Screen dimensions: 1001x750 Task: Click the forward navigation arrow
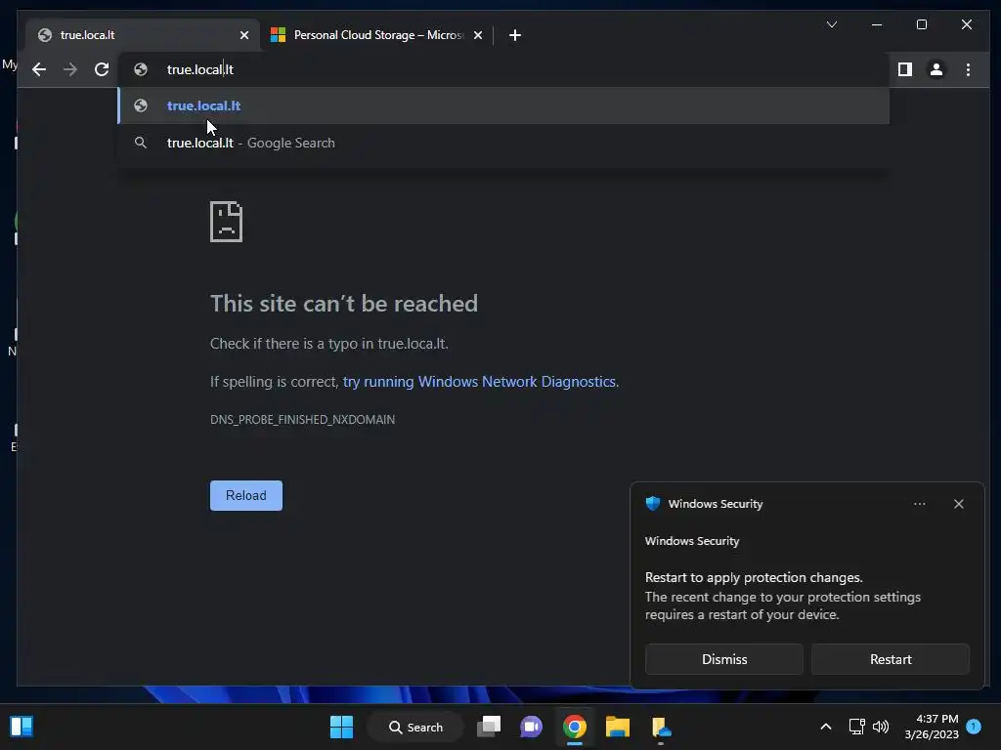[70, 69]
